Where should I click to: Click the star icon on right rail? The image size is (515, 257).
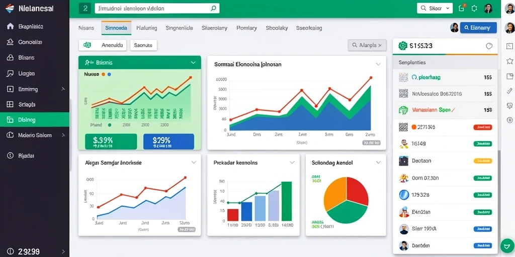[510, 61]
